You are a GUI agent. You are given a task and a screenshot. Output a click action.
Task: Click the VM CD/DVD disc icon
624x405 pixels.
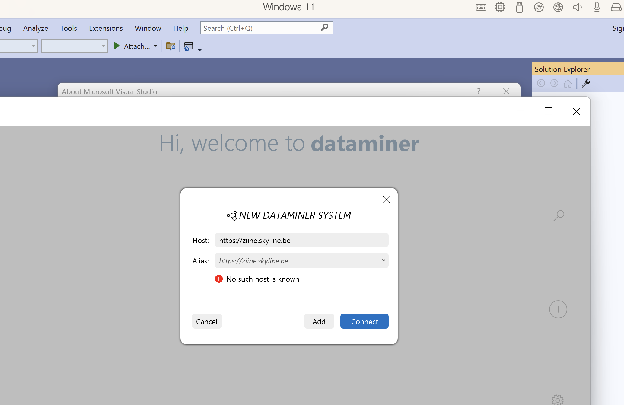[539, 7]
